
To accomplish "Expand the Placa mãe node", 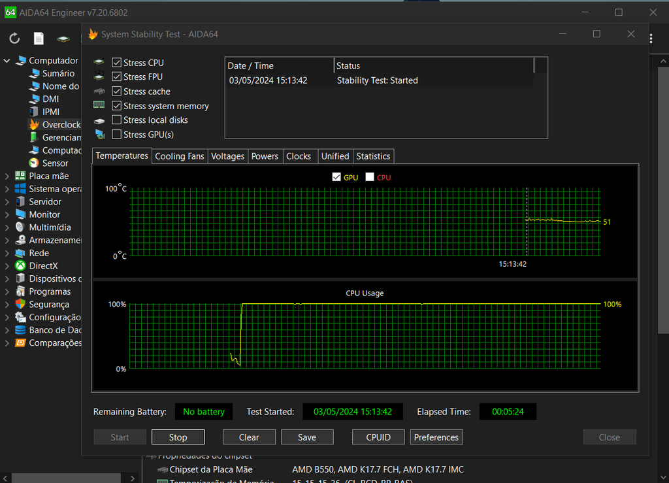I will 7,176.
